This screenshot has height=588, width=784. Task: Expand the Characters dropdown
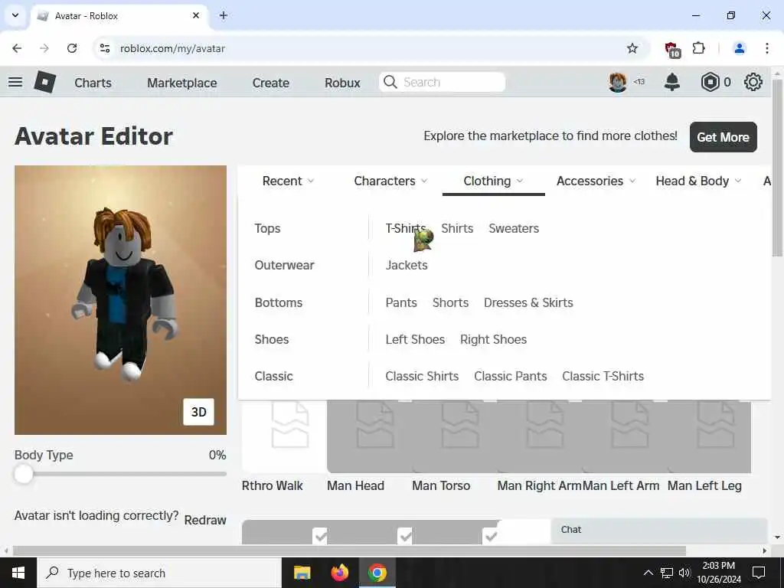pos(390,181)
